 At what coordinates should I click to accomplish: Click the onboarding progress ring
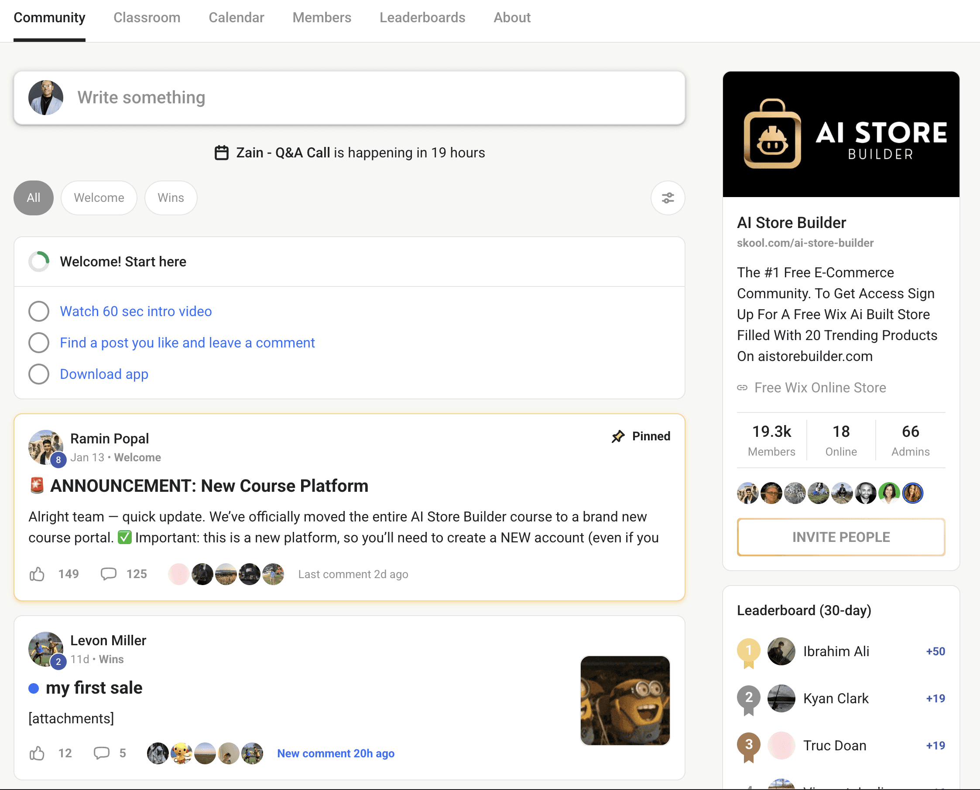39,262
